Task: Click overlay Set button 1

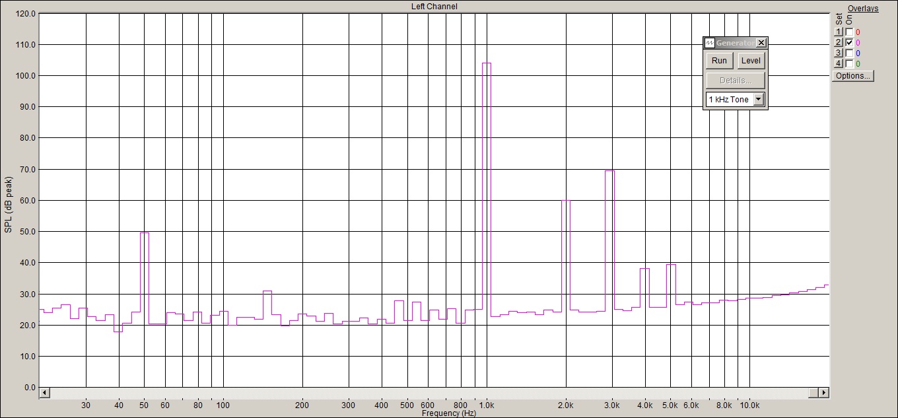Action: tap(839, 32)
